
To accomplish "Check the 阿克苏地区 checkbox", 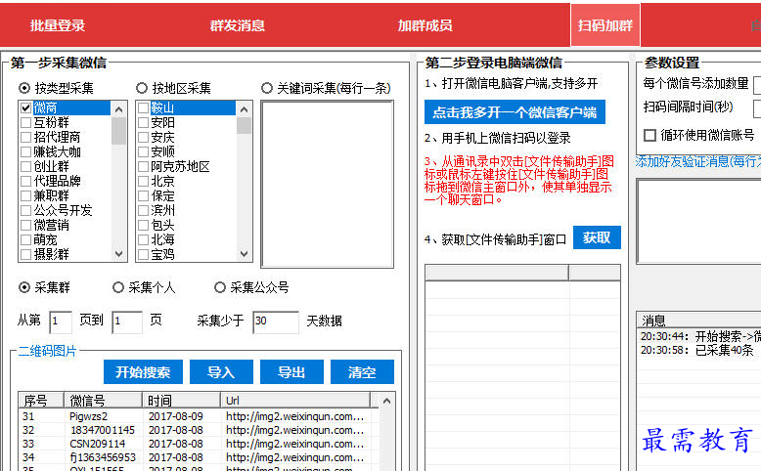I will pyautogui.click(x=143, y=166).
